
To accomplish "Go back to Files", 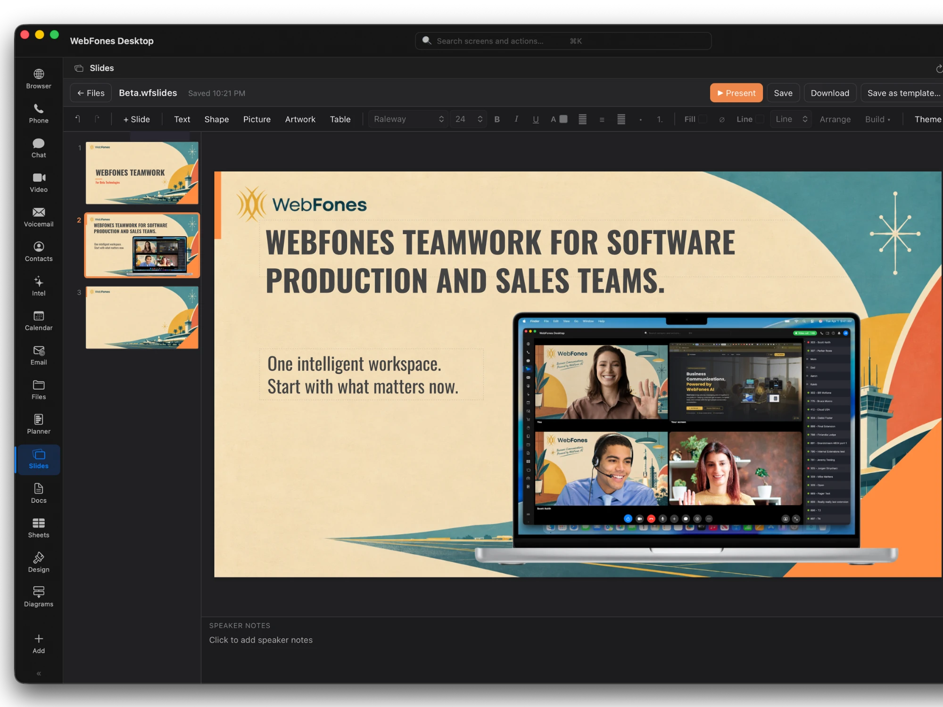I will 91,93.
